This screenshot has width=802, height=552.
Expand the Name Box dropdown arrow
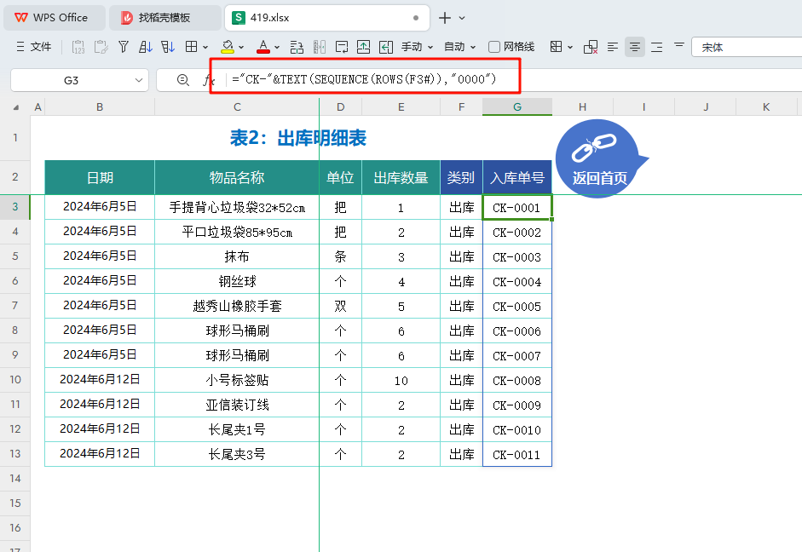(139, 80)
